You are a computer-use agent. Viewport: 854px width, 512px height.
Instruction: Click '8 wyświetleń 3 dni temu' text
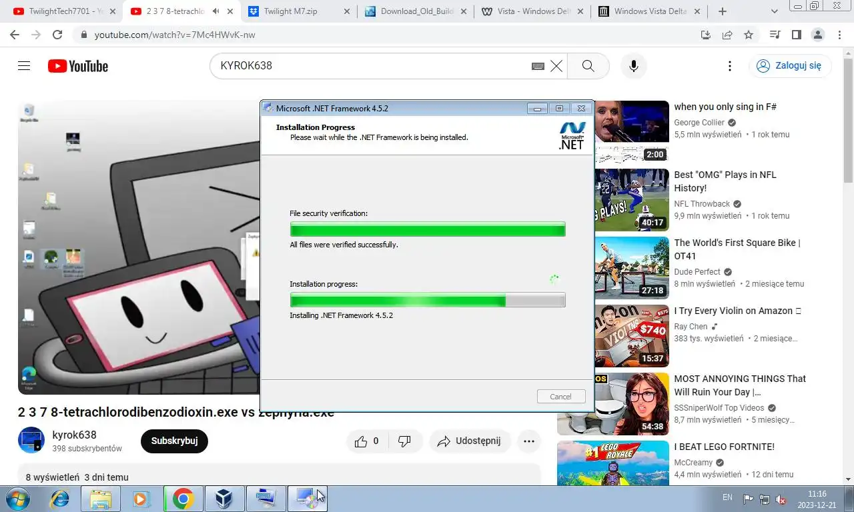(x=77, y=477)
